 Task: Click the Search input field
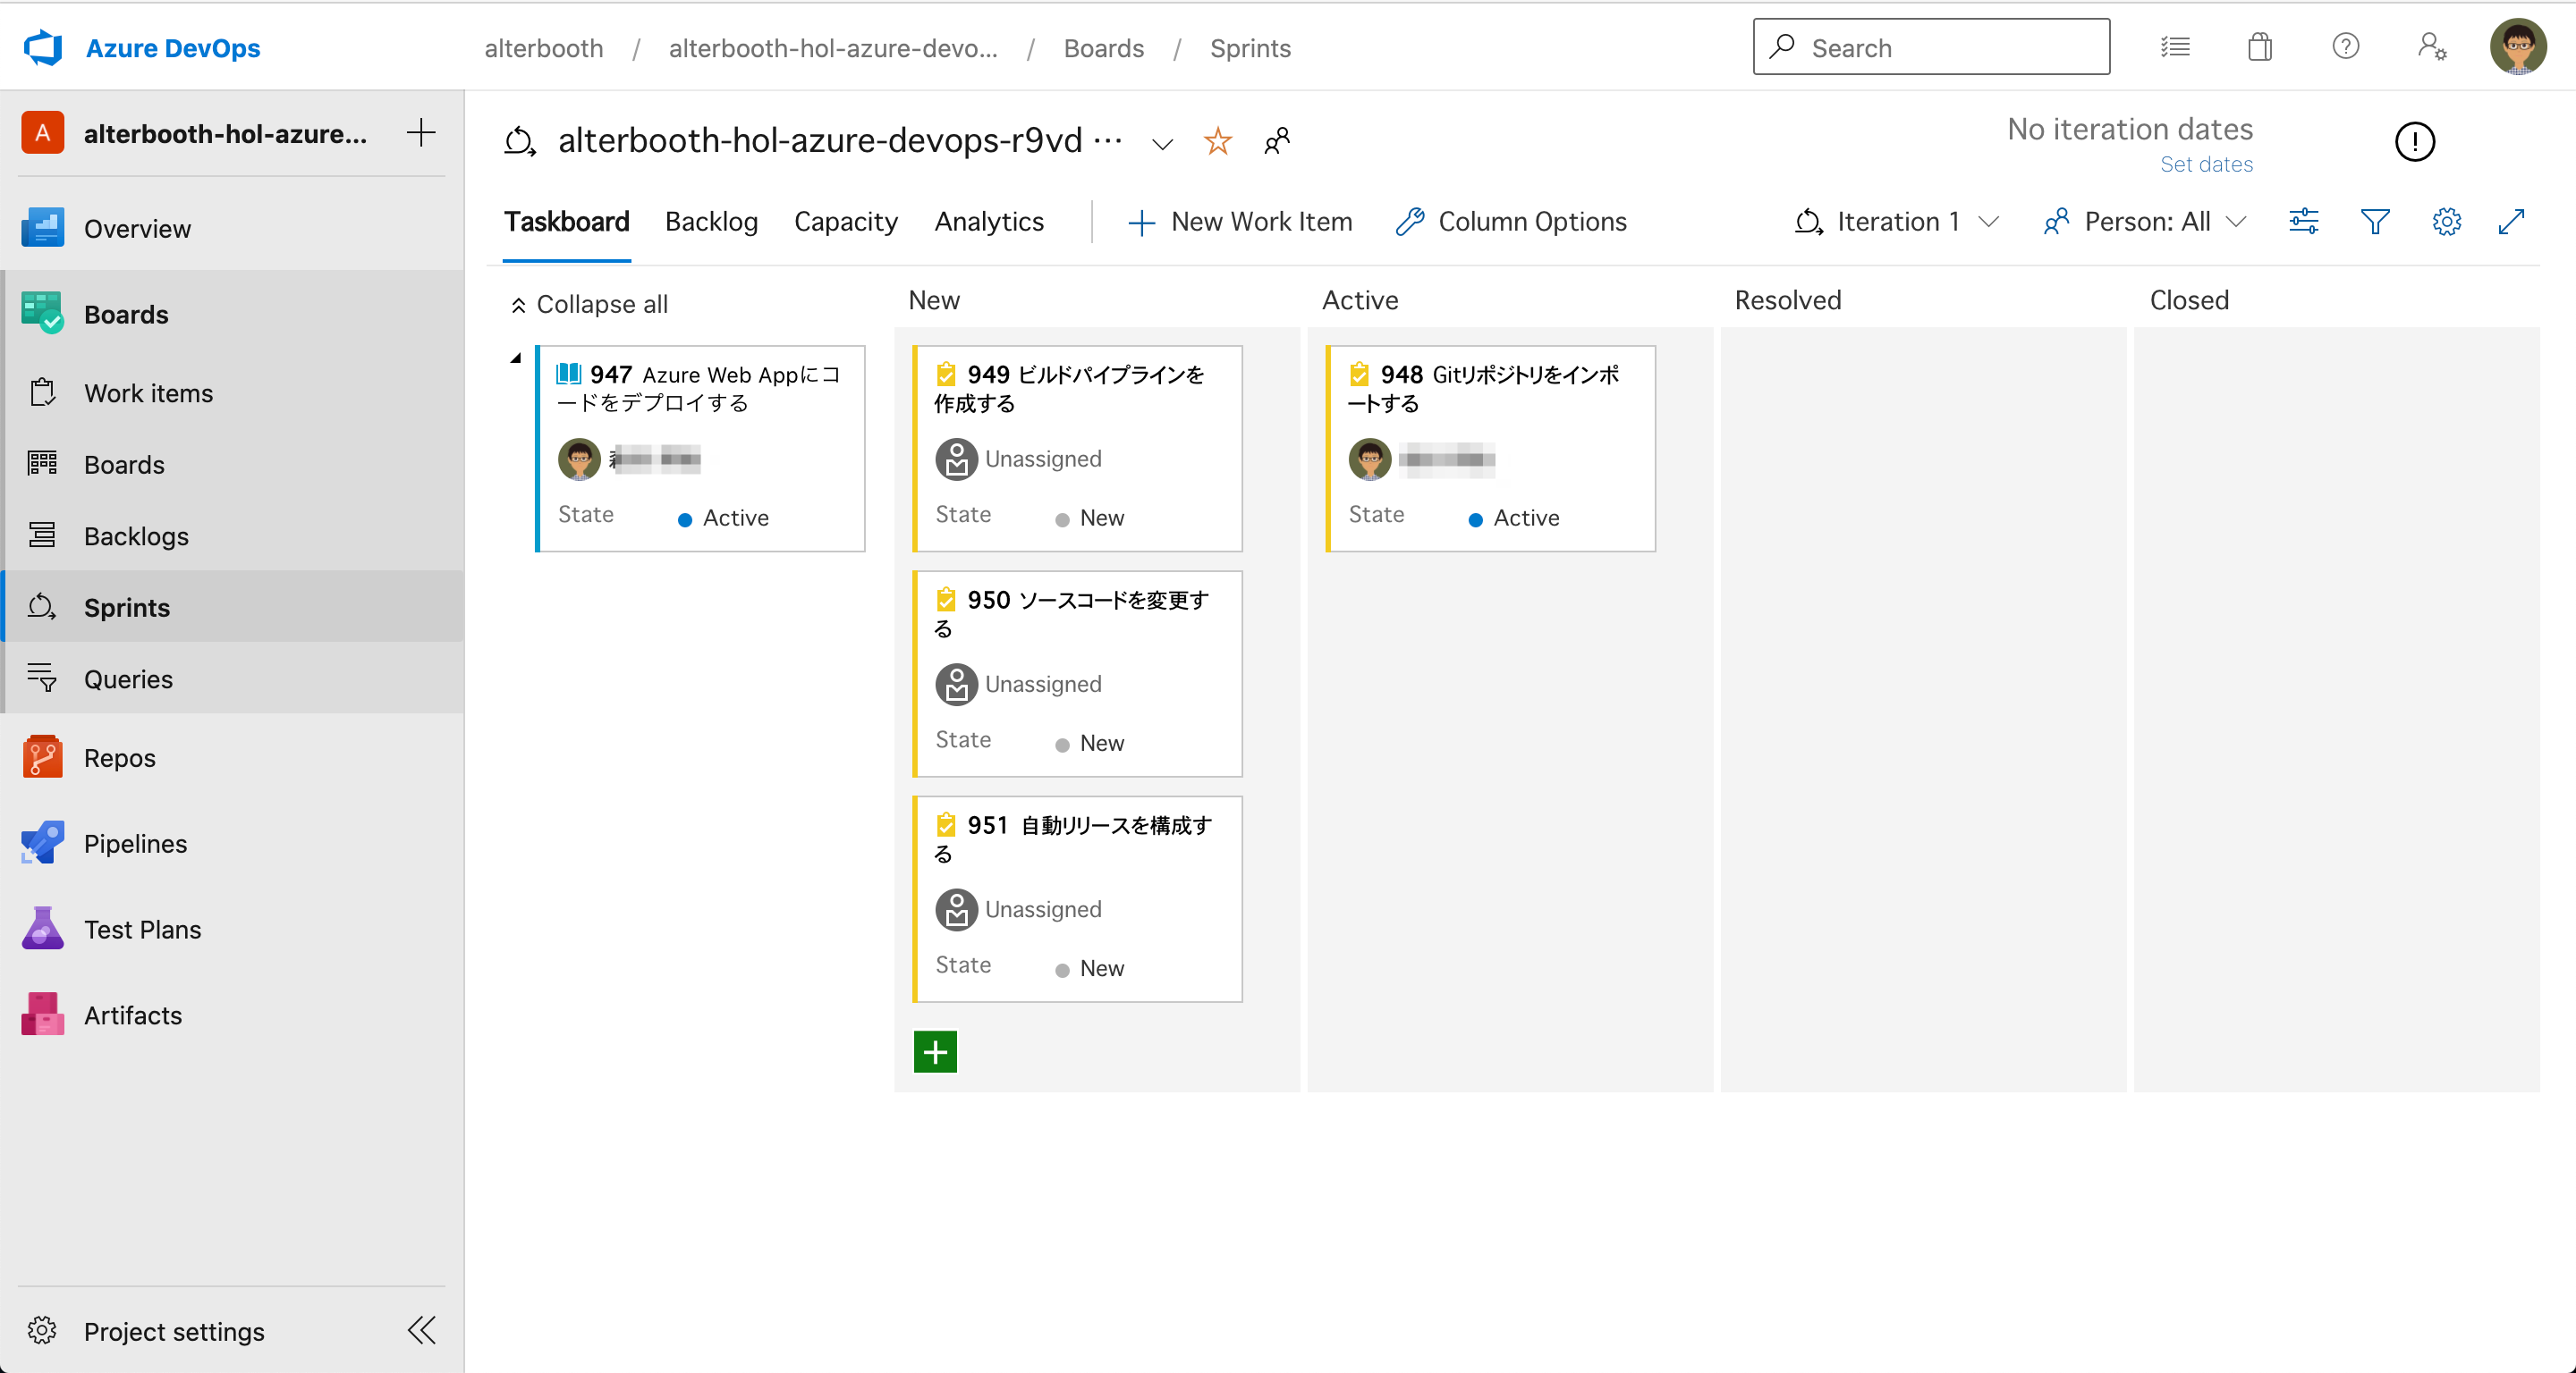(1931, 47)
